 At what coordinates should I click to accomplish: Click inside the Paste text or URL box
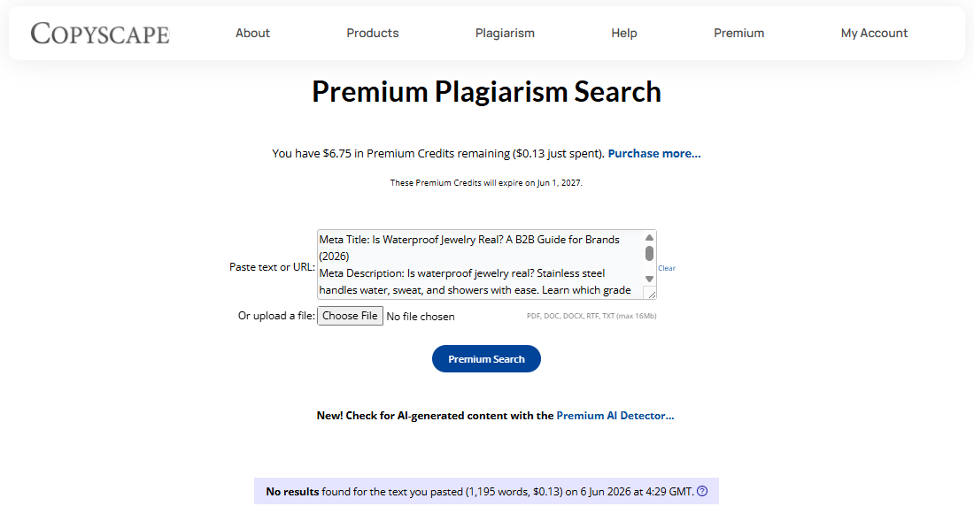pyautogui.click(x=481, y=264)
